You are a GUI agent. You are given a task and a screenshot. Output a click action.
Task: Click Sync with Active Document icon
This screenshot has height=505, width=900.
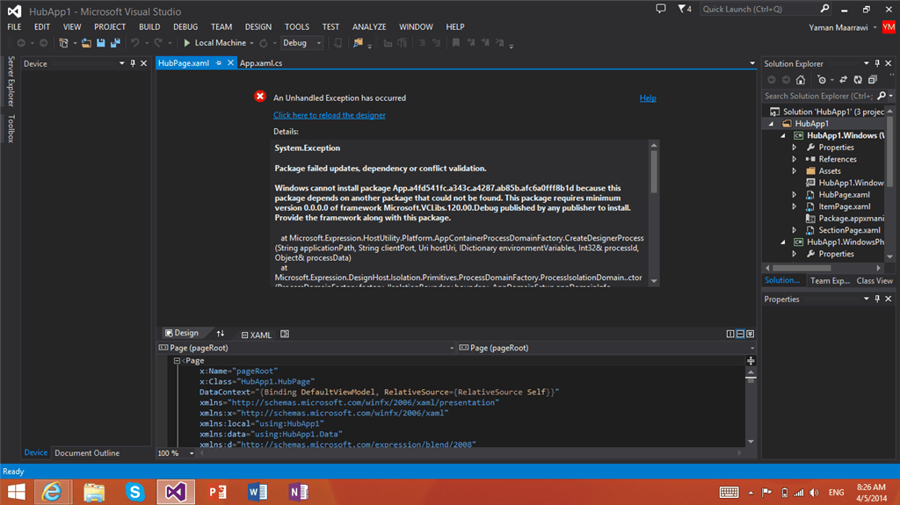pos(843,80)
